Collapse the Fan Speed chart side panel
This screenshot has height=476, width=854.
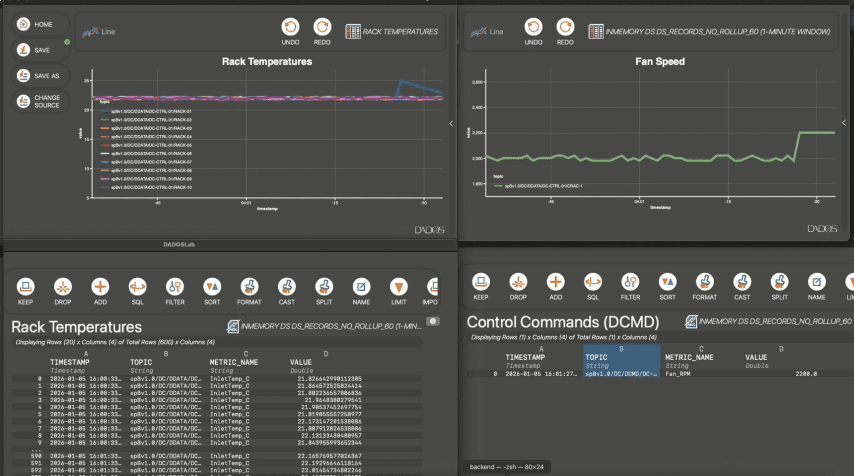[844, 122]
